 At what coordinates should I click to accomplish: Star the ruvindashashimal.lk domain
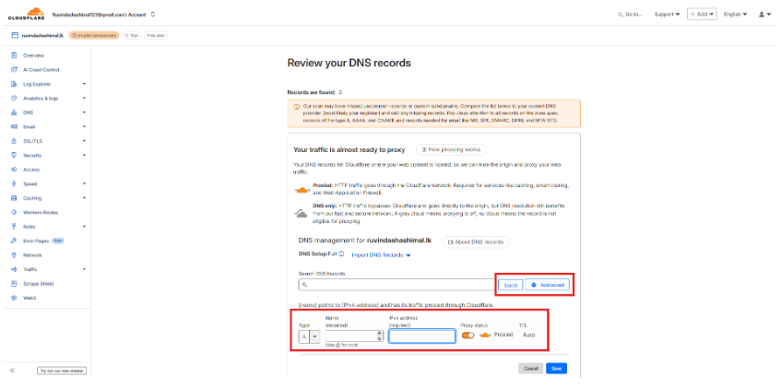tap(129, 35)
